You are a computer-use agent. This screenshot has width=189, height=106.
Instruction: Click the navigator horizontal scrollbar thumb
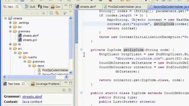pyautogui.click(x=32, y=77)
